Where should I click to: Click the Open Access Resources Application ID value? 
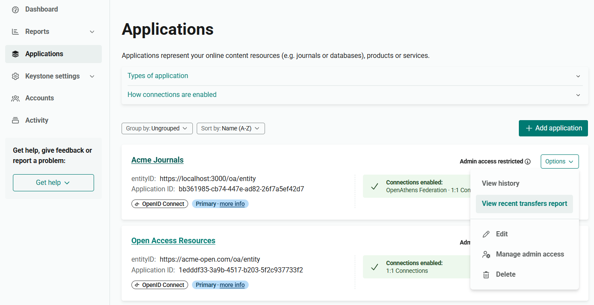pos(241,270)
